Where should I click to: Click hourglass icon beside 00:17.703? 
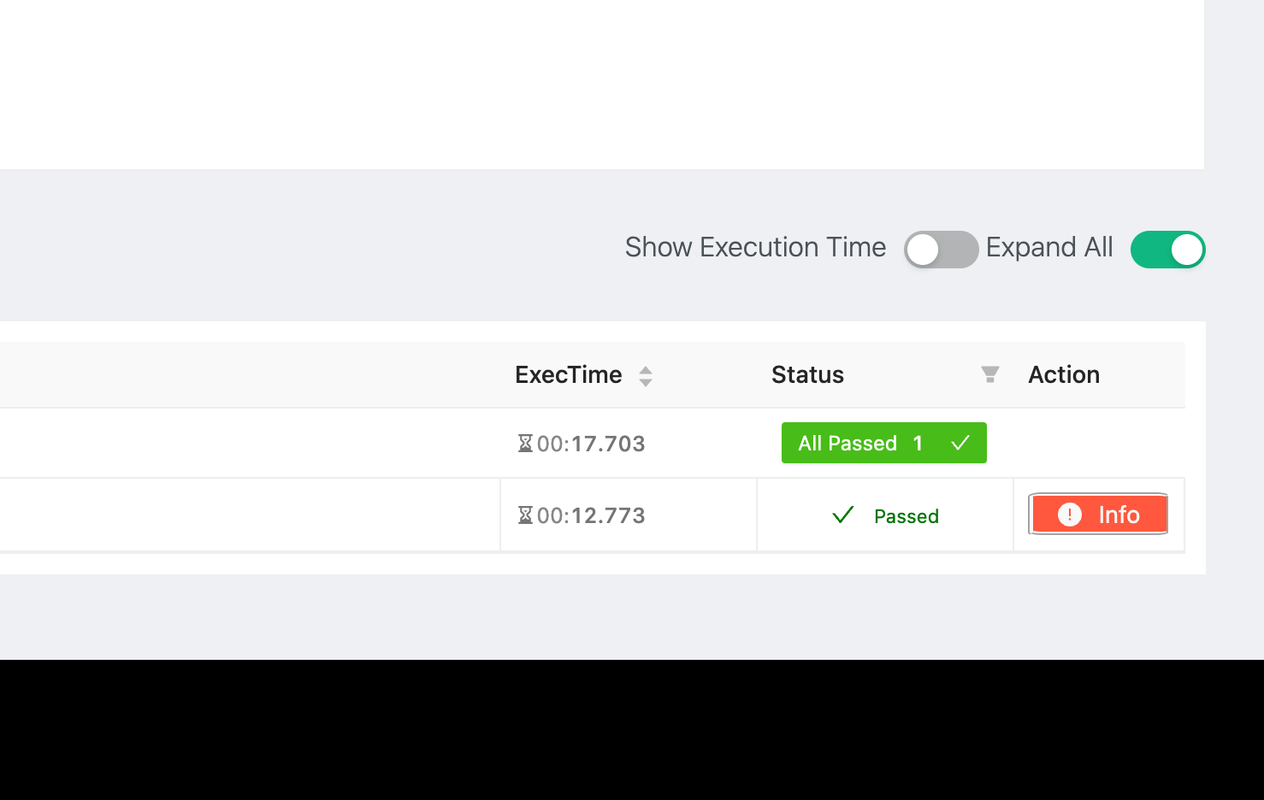(x=525, y=444)
